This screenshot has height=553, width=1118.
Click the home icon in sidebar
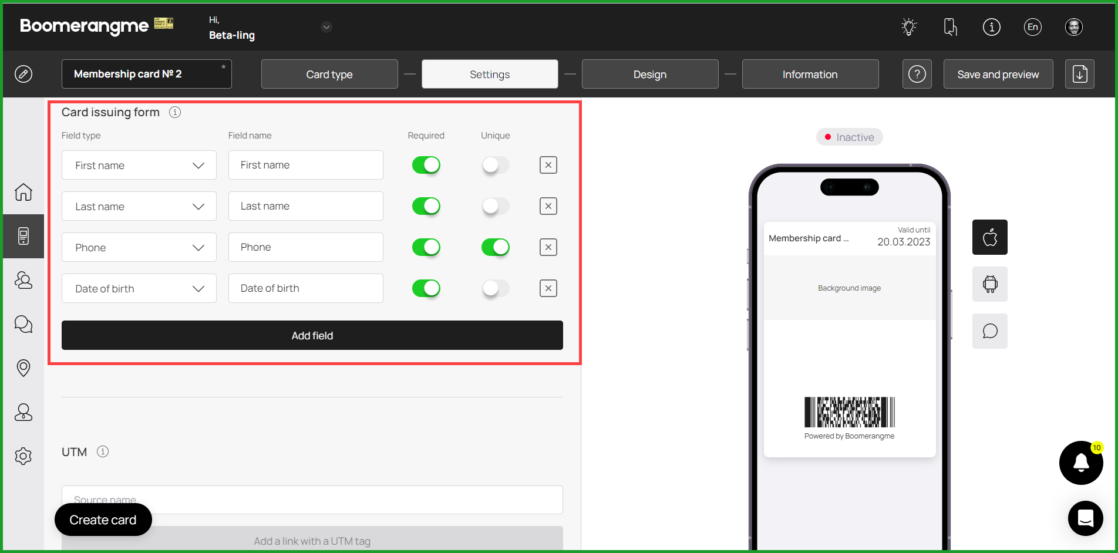pyautogui.click(x=23, y=192)
